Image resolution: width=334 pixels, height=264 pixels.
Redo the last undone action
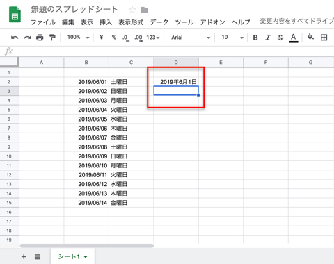27,38
